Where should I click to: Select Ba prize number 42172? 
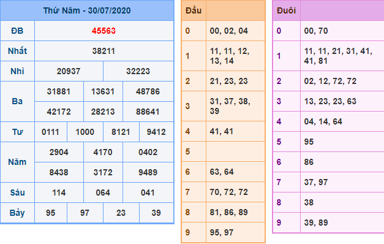(59, 112)
